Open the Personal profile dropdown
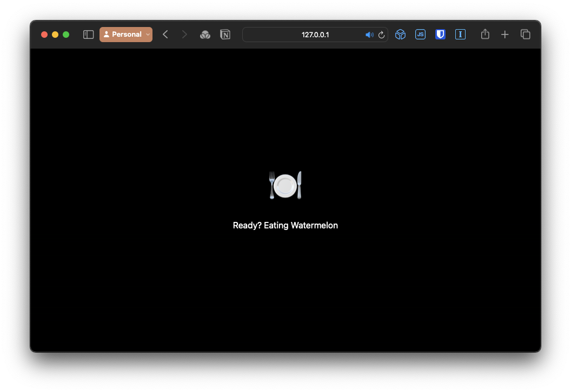Viewport: 571px width, 392px height. tap(126, 35)
